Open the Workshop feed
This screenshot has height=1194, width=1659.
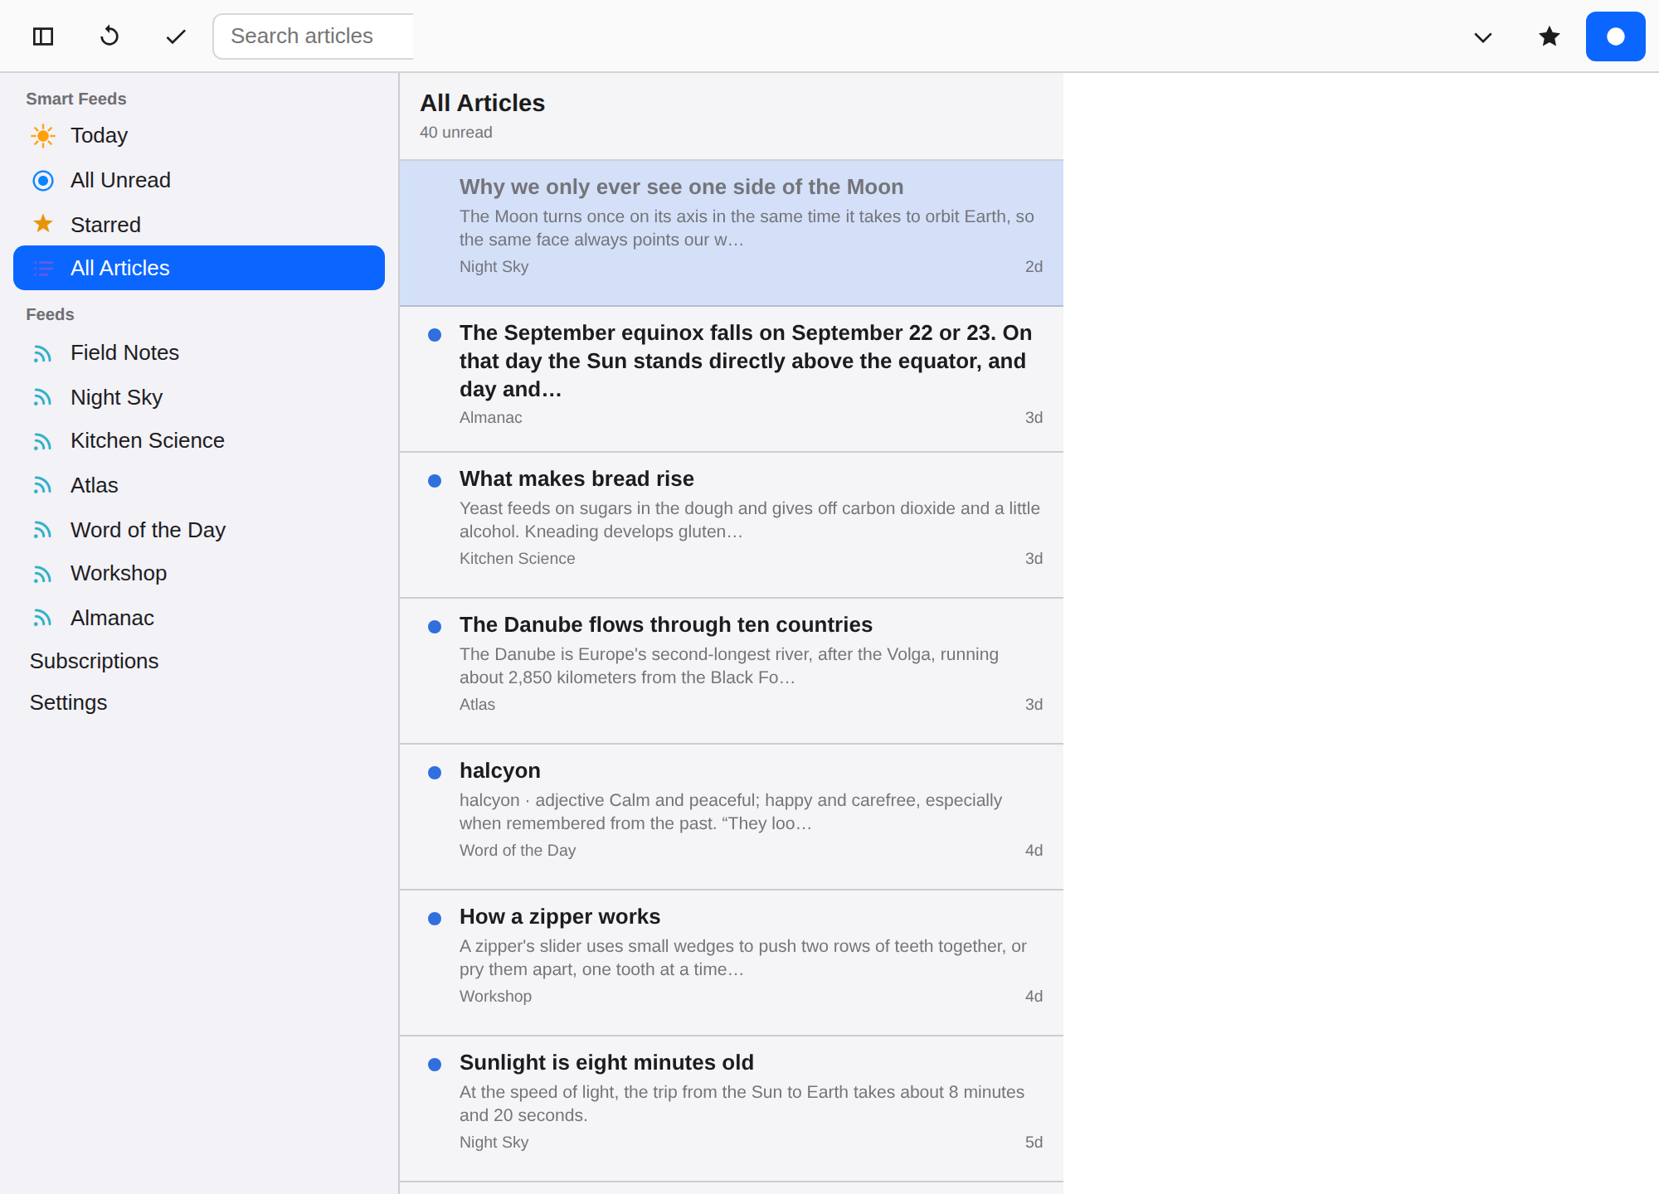(199, 574)
